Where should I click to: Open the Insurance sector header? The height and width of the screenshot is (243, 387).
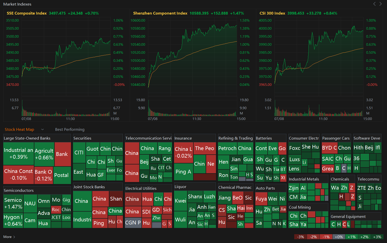point(195,138)
